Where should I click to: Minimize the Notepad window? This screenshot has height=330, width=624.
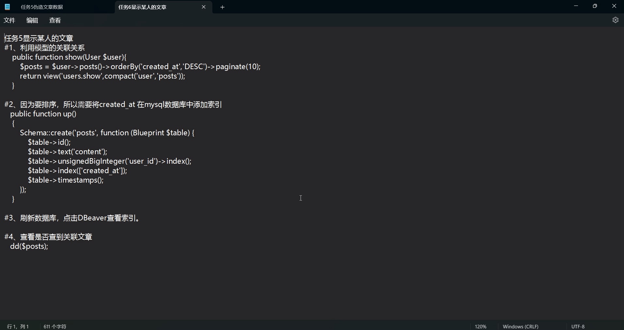pos(576,6)
